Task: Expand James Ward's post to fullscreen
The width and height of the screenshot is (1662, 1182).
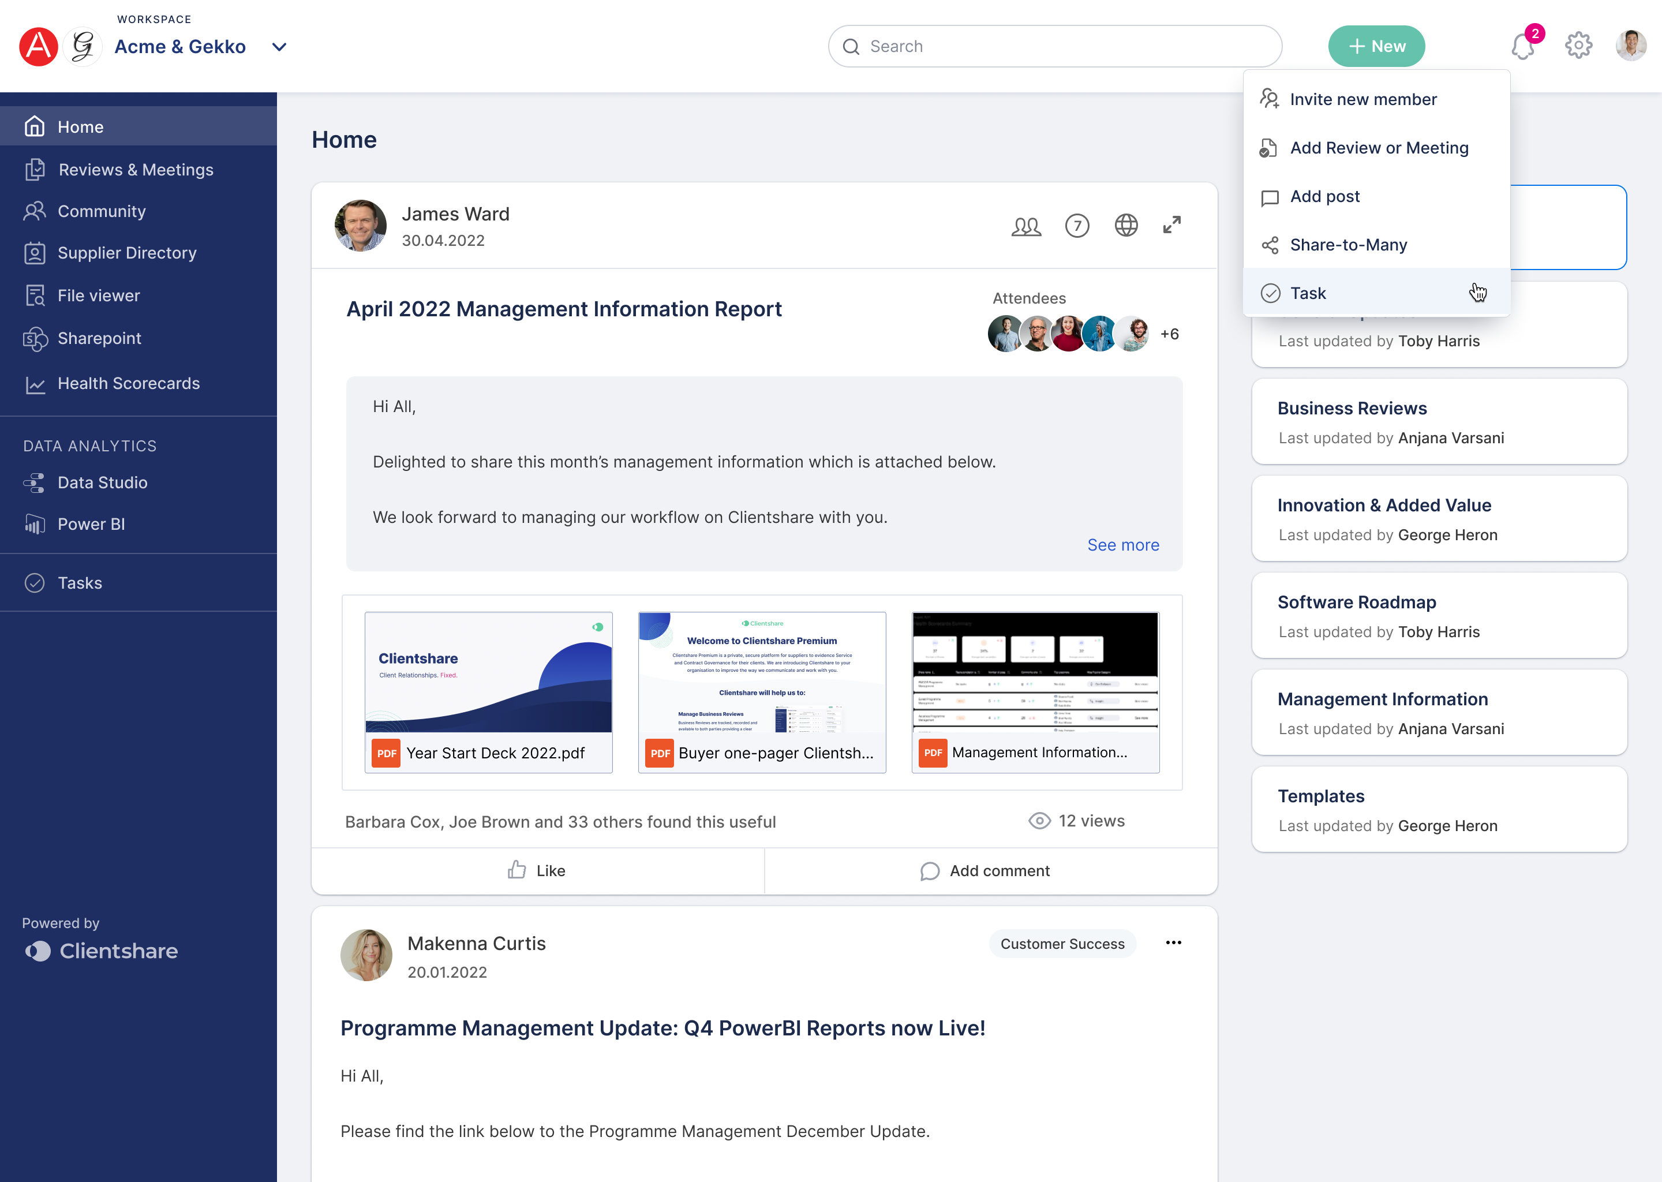Action: coord(1171,226)
